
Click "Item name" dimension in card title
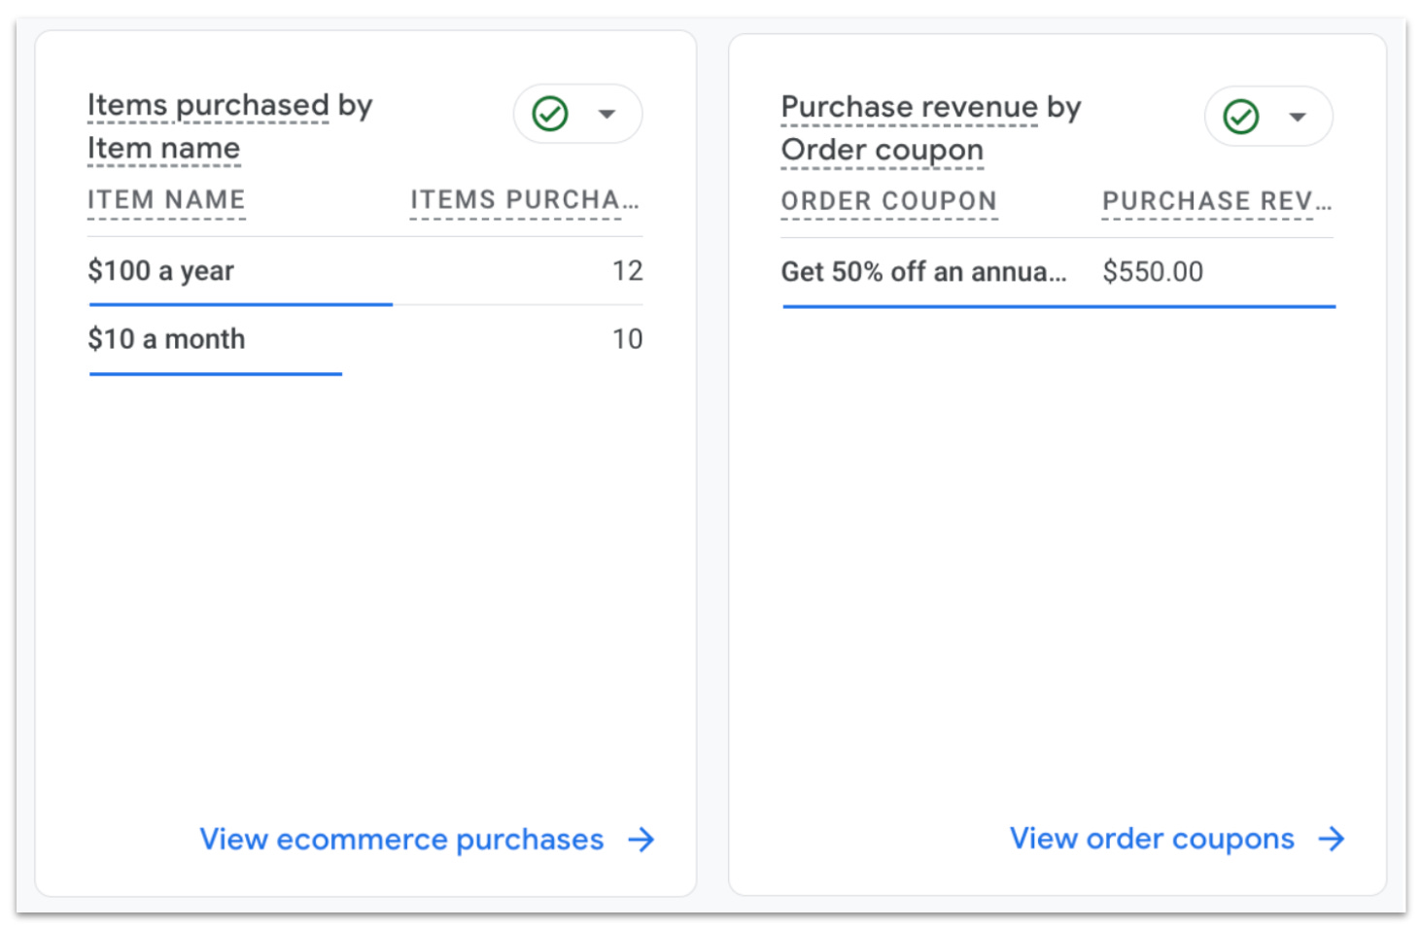pyautogui.click(x=163, y=149)
